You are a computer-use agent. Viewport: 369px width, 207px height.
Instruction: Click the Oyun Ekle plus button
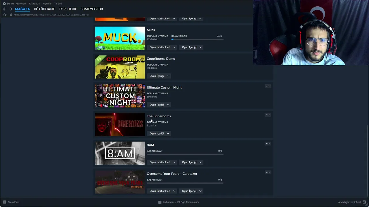11,202
